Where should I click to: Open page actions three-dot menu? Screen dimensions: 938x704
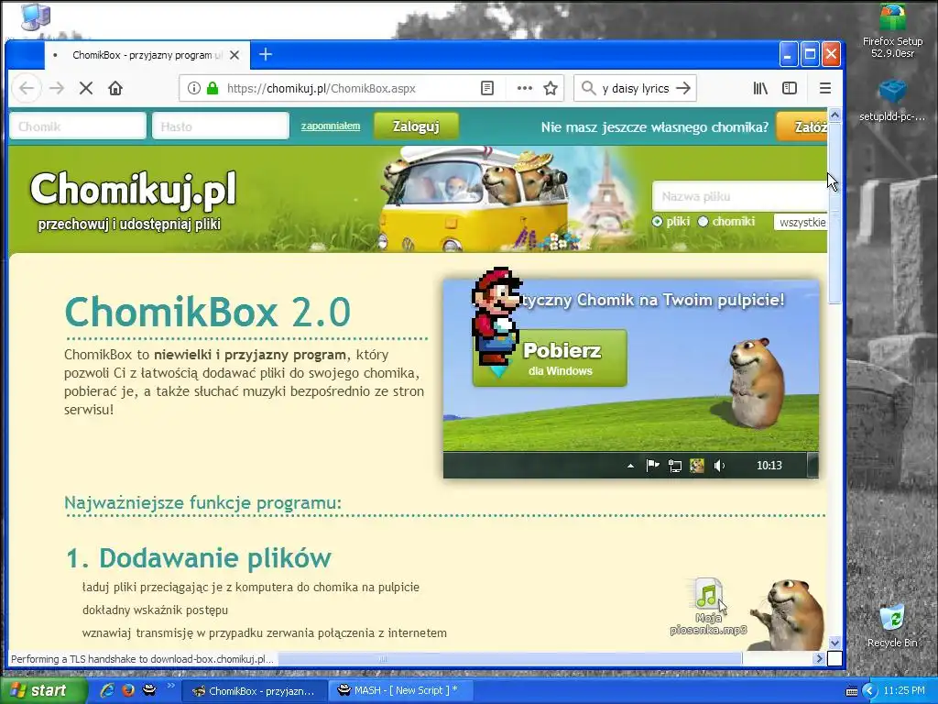point(525,89)
